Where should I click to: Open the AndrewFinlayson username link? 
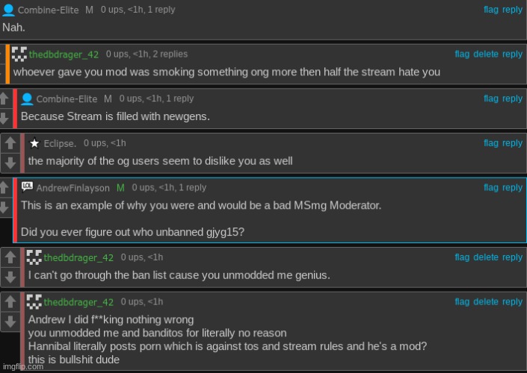click(73, 188)
